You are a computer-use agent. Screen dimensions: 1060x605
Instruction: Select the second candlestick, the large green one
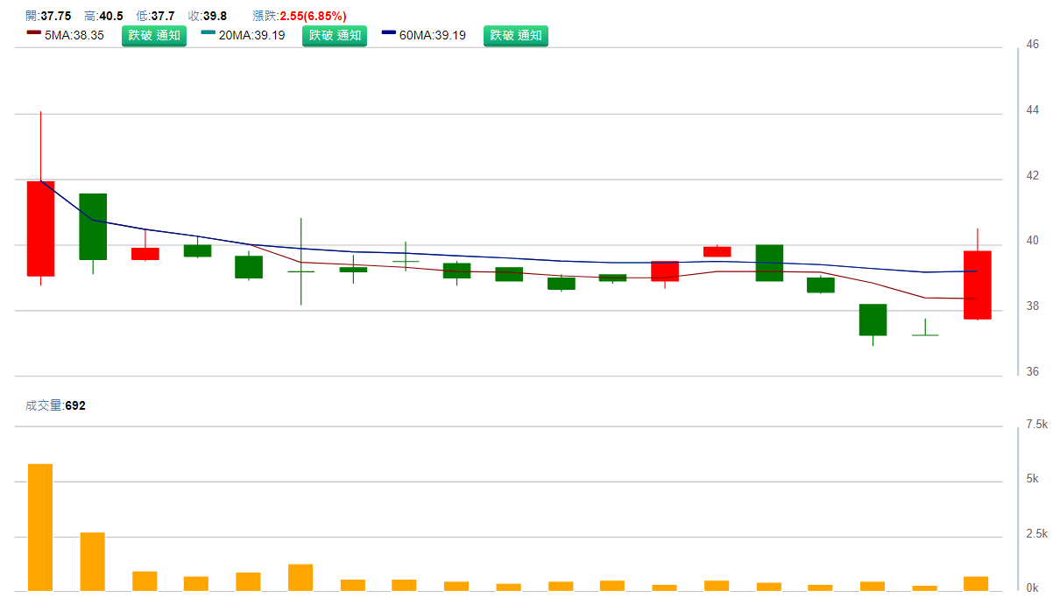(x=93, y=227)
